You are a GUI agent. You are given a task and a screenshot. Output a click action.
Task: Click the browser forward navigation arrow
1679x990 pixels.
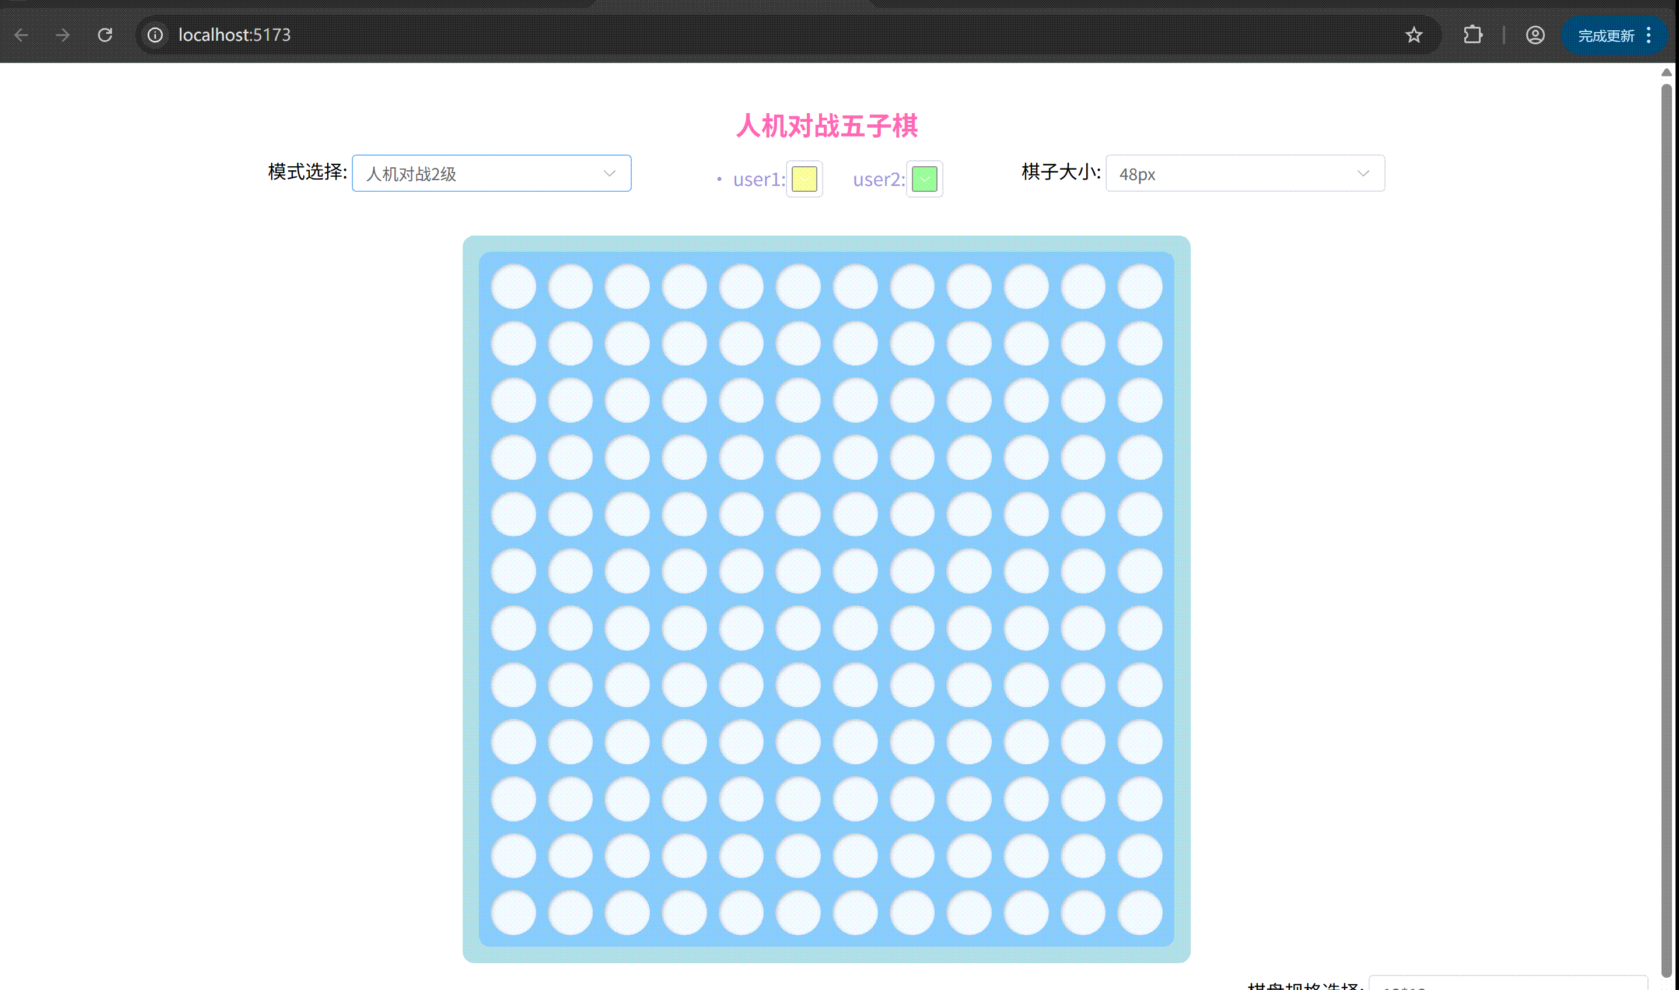[63, 34]
